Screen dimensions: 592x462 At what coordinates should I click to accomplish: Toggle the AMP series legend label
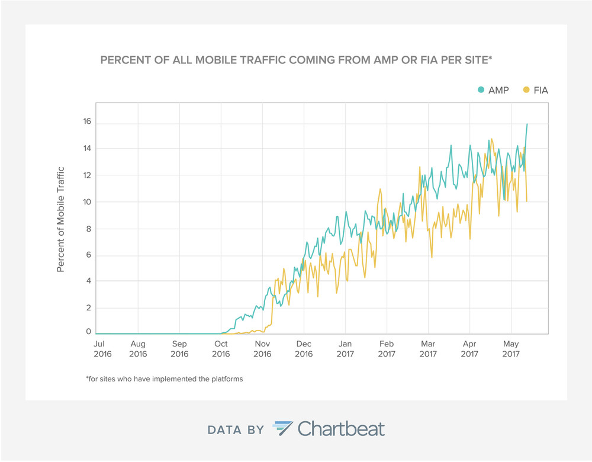(498, 90)
